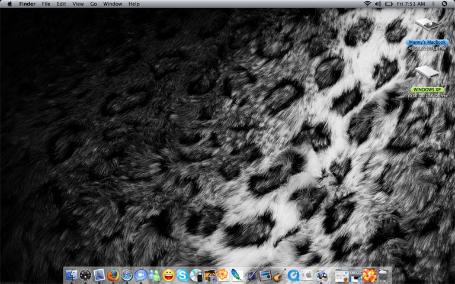Open Firefox browser in the Dock
This screenshot has height=284, width=455.
pyautogui.click(x=113, y=275)
